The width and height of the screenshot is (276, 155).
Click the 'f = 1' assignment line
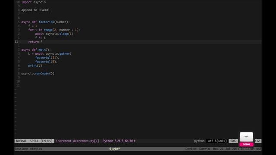pos(33,26)
